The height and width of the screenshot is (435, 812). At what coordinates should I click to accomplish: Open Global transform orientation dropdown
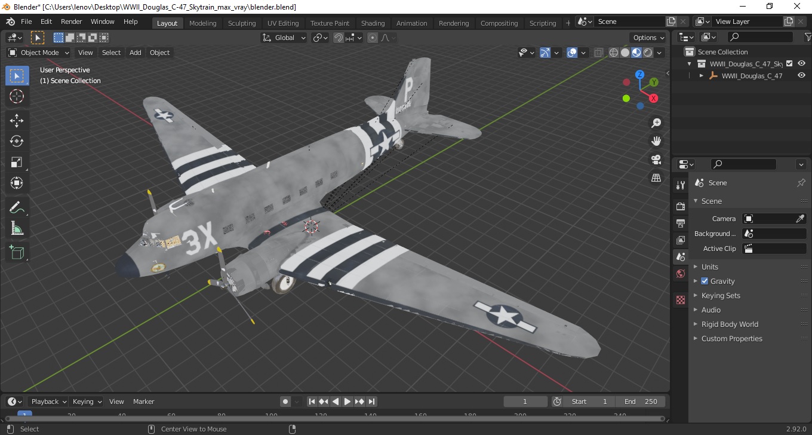(284, 38)
